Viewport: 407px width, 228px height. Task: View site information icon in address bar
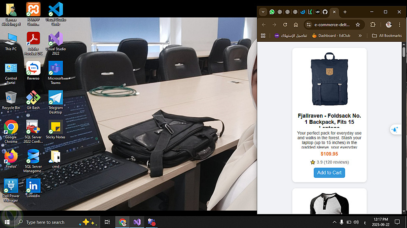coord(309,25)
